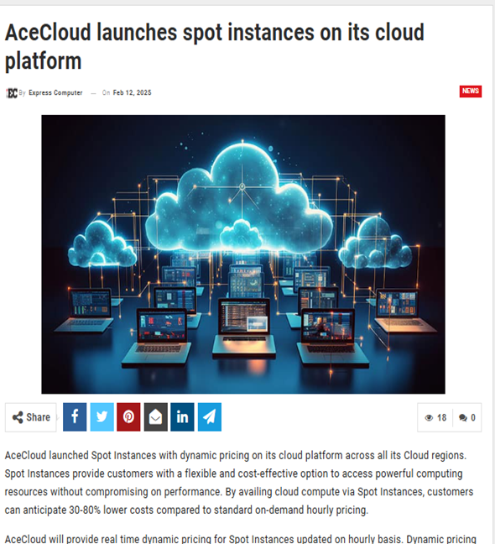Open comments via speech bubble icon

pos(463,417)
